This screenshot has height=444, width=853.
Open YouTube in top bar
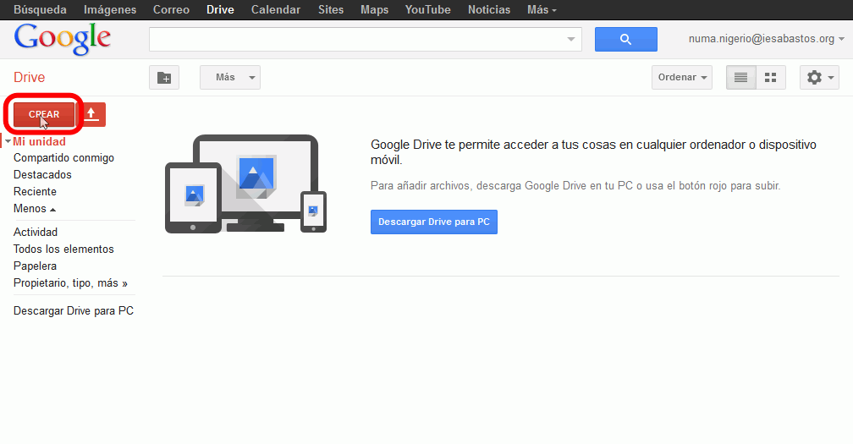[427, 10]
